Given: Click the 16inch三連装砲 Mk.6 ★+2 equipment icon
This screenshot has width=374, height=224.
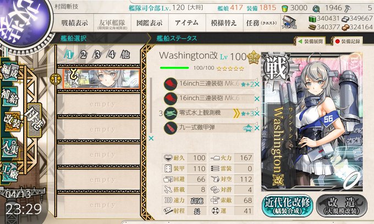Looking at the screenshot, I should [170, 84].
